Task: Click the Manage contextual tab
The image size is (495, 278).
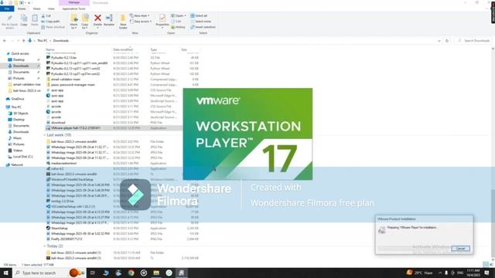Action: 74,2
